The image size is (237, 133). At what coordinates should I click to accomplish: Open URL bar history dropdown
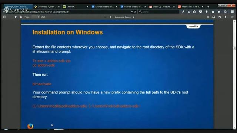pos(132,11)
